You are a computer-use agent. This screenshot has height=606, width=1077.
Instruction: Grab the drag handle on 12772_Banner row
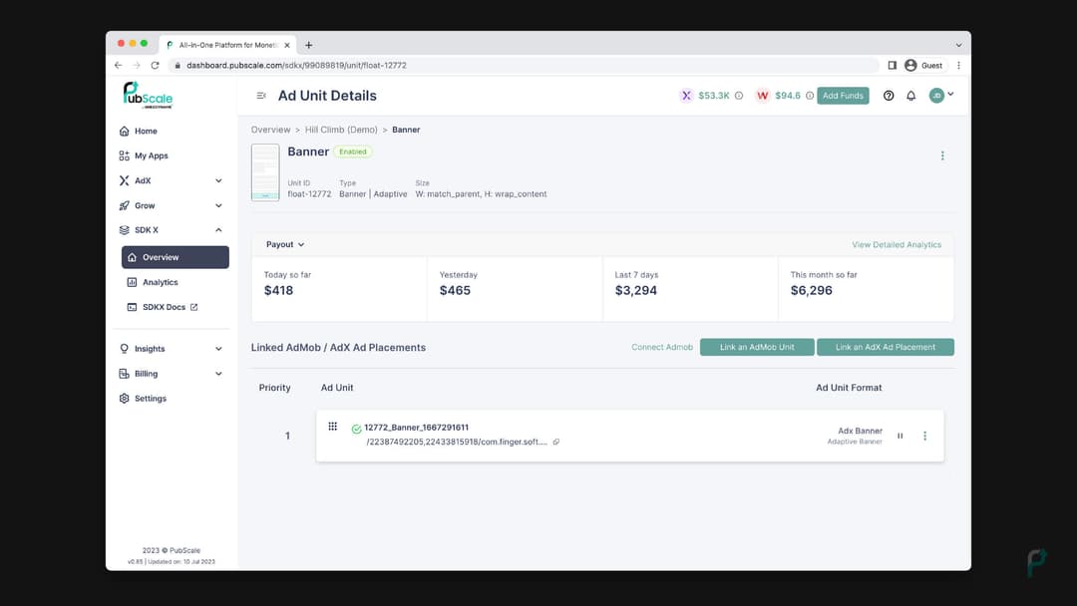pos(333,427)
